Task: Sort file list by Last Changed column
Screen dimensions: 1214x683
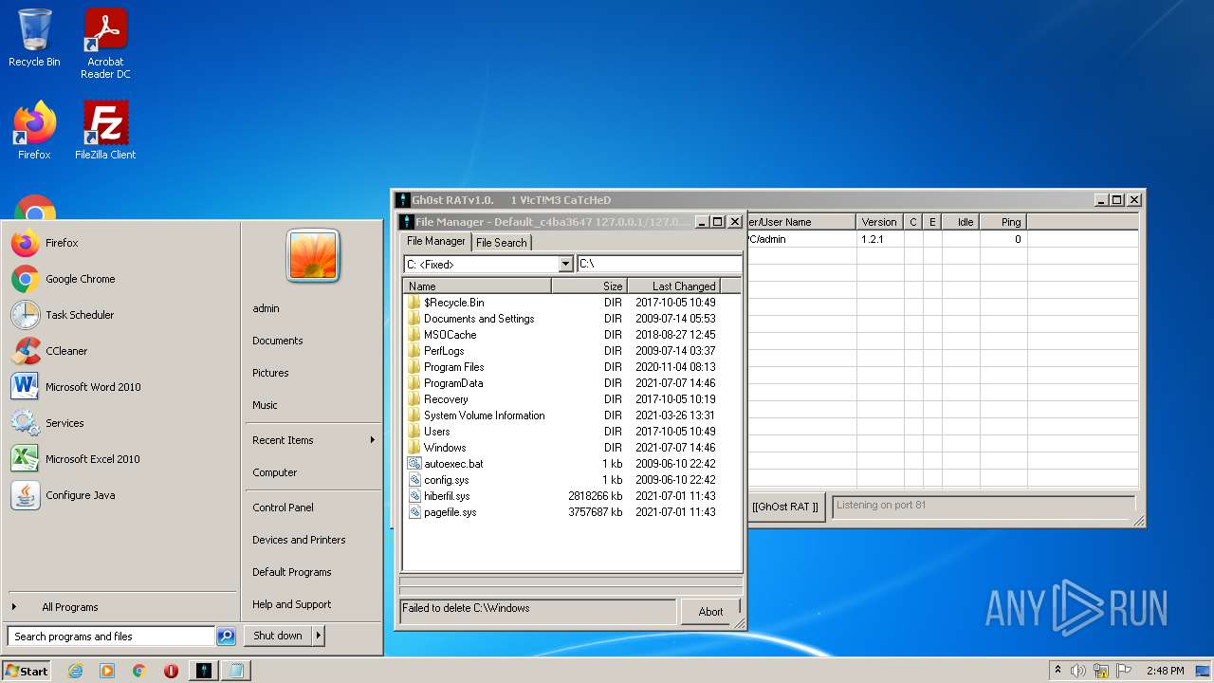Action: tap(672, 286)
